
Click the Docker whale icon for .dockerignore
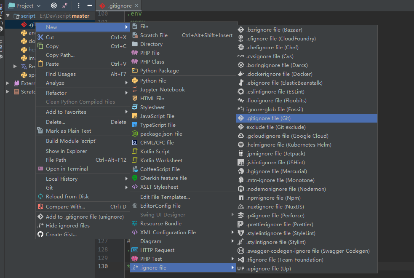pyautogui.click(x=241, y=74)
